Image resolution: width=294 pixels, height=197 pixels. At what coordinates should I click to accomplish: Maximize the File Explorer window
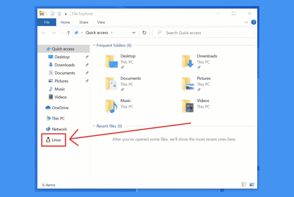coord(234,13)
